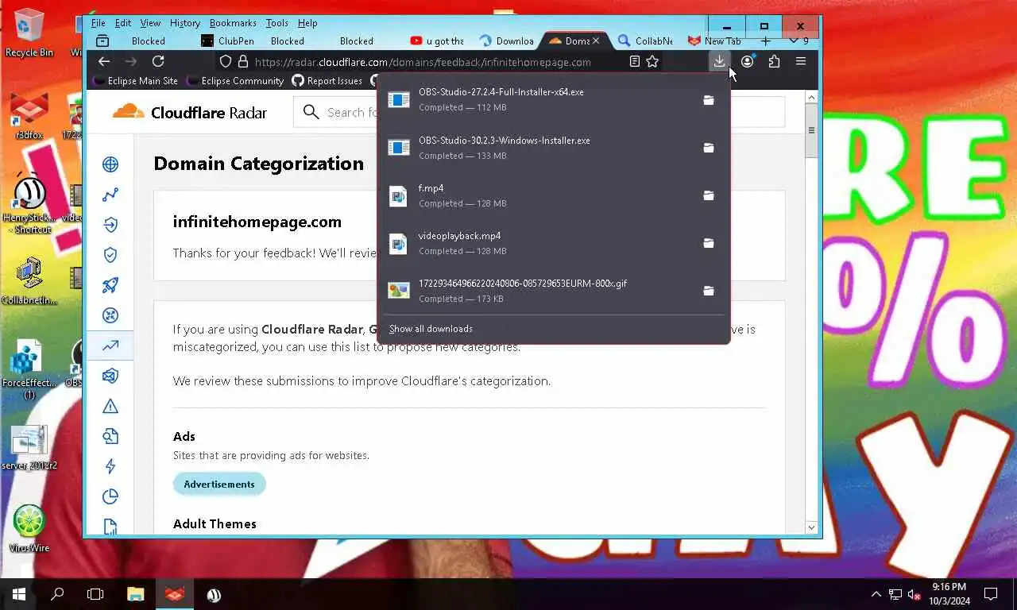Open taskbar search magnifier

(x=57, y=594)
